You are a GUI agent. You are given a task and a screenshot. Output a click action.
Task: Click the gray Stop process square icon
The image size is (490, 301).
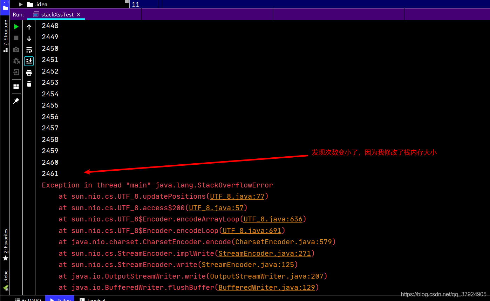point(16,38)
